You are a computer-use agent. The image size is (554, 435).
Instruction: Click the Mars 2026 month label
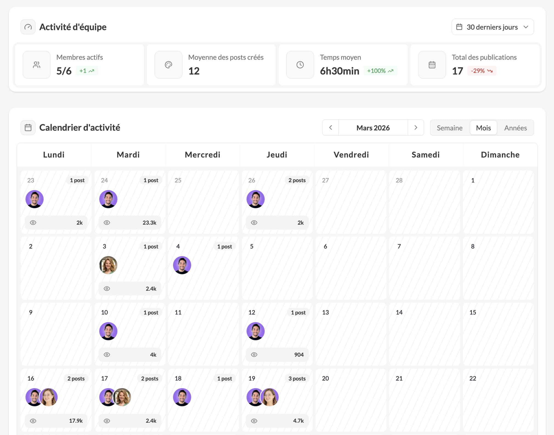point(373,128)
